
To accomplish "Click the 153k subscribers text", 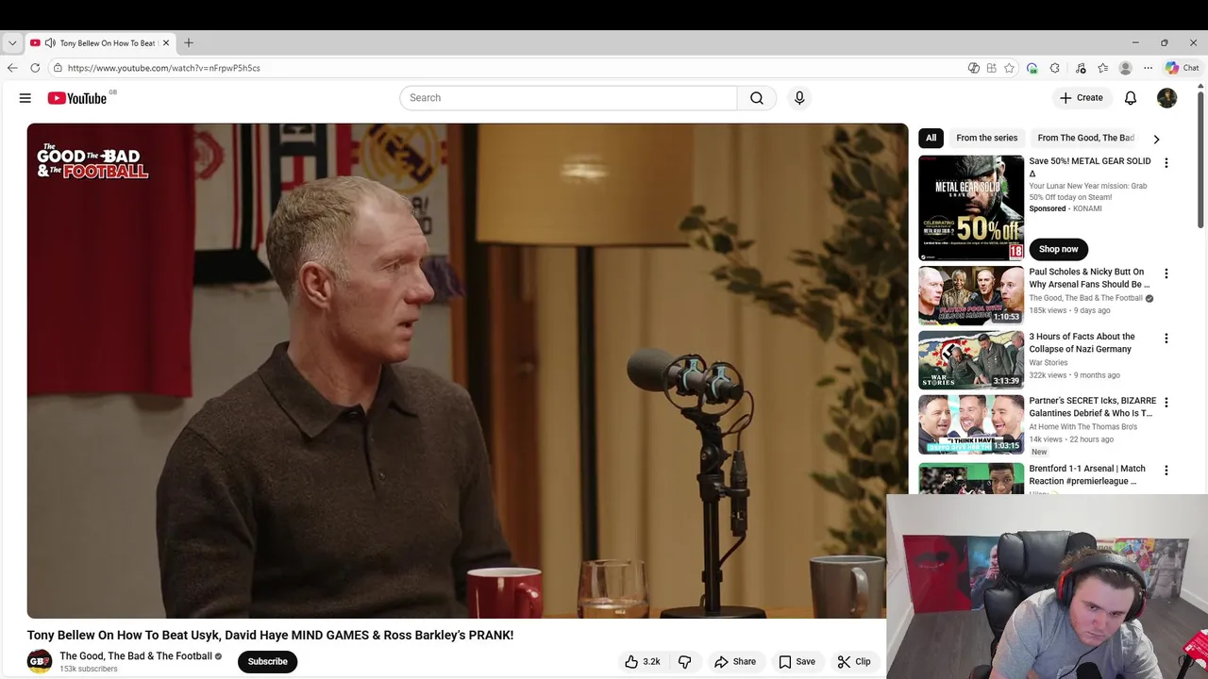I will click(x=89, y=670).
